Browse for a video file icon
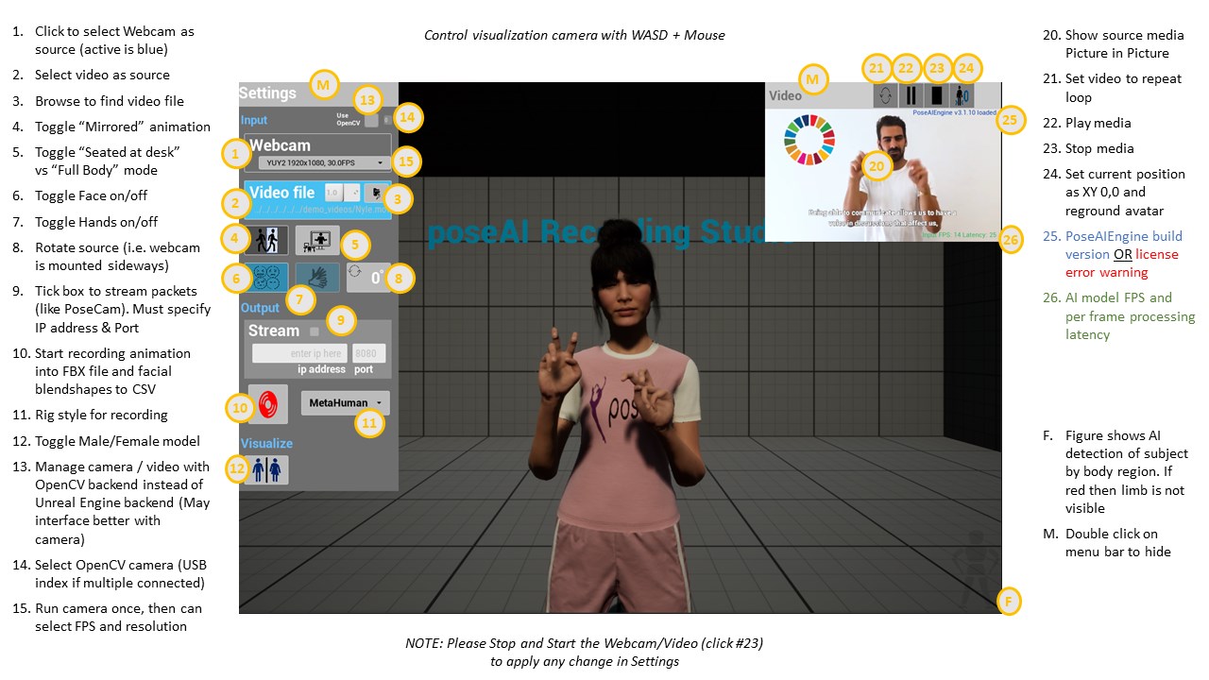 tap(375, 192)
